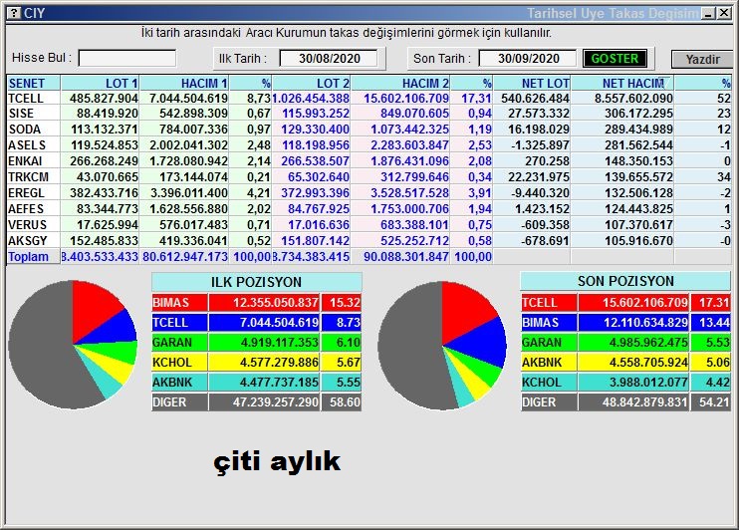
Task: Select the VERUS row
Action: pos(369,225)
